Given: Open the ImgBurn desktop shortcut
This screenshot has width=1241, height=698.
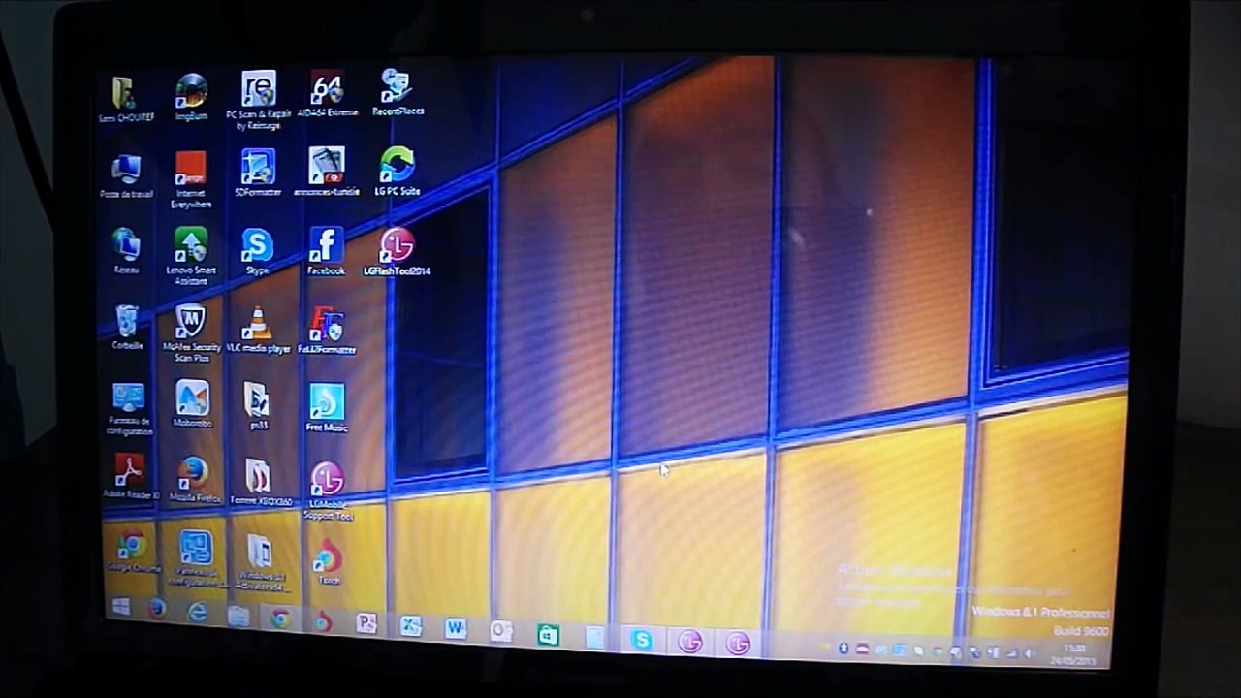Looking at the screenshot, I should [x=191, y=98].
